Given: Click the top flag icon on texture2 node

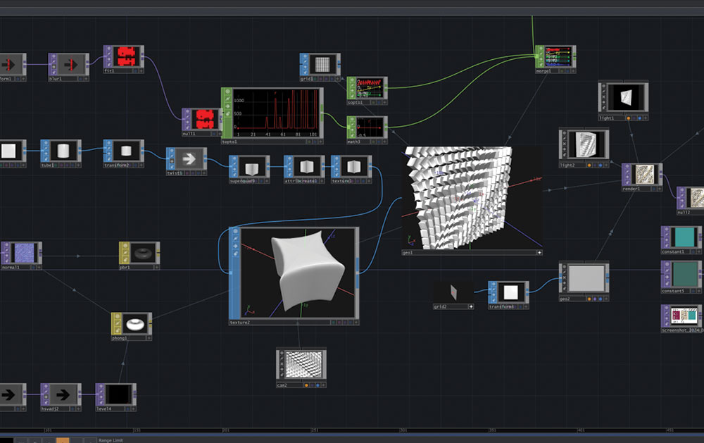Looking at the screenshot, I should (x=234, y=232).
